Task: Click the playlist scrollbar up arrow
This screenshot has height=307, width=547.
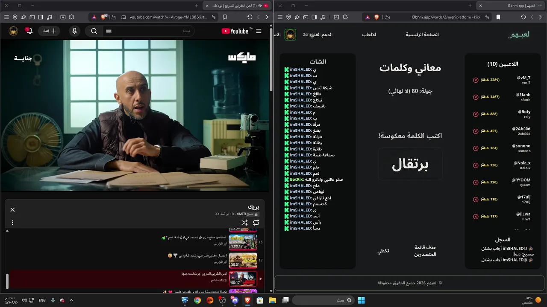Action: click(7, 231)
